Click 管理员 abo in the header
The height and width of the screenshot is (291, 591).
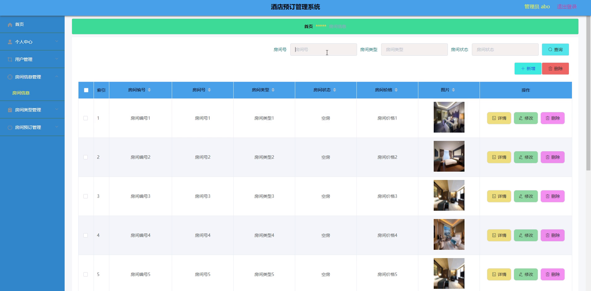point(537,7)
